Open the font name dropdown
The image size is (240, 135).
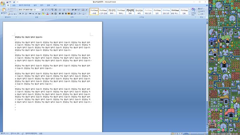[33, 10]
